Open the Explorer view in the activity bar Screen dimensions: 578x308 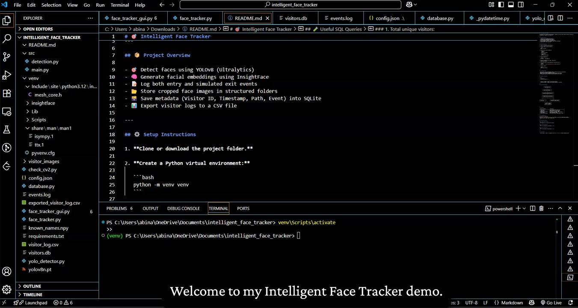[x=7, y=20]
